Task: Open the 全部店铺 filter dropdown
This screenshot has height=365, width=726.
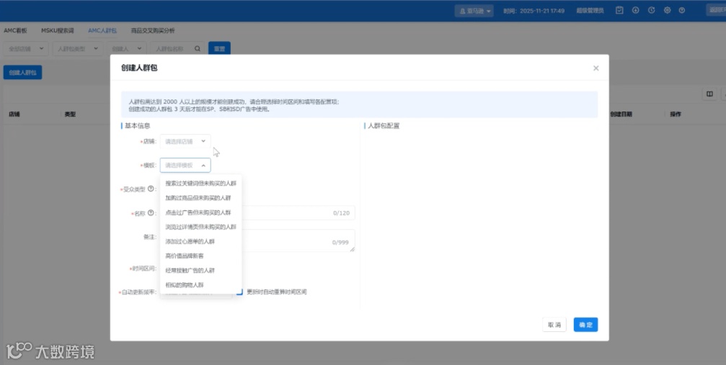Action: click(x=25, y=48)
